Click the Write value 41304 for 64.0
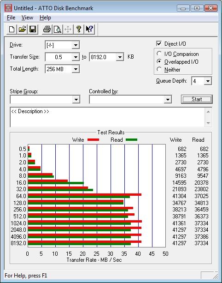The width and height of the screenshot is (222, 283). [x=179, y=196]
